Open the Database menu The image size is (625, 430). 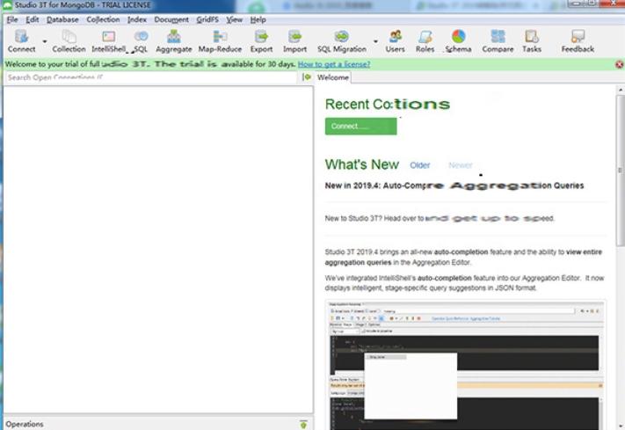click(x=62, y=19)
